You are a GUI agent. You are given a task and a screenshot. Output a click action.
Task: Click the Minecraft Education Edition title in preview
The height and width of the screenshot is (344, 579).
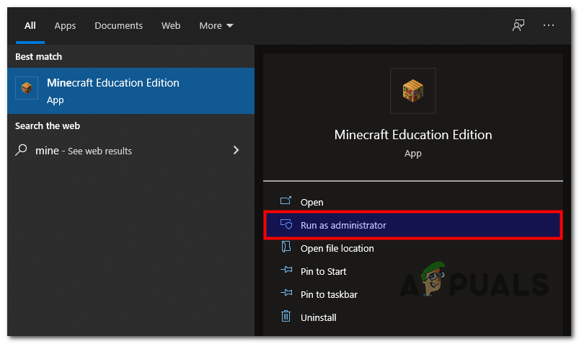pyautogui.click(x=413, y=135)
